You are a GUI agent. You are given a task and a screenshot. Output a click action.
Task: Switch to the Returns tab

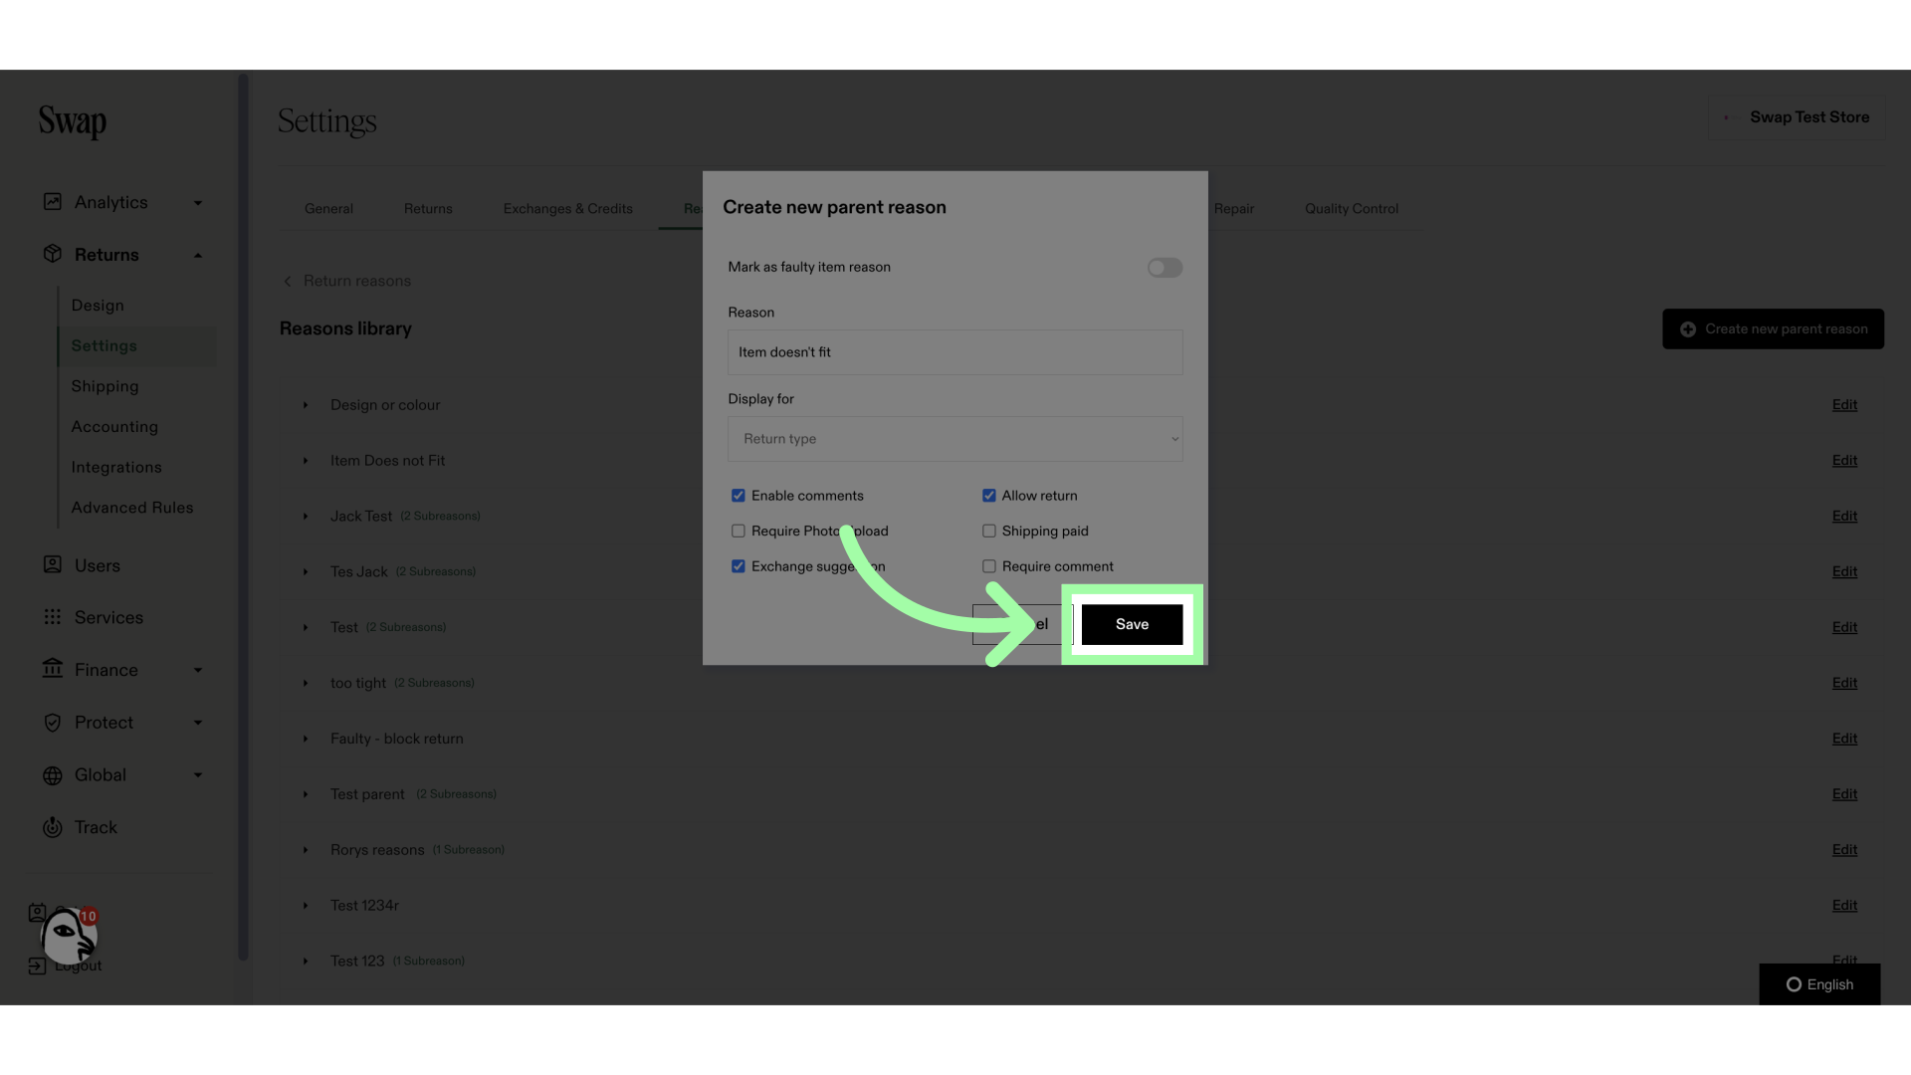point(428,209)
